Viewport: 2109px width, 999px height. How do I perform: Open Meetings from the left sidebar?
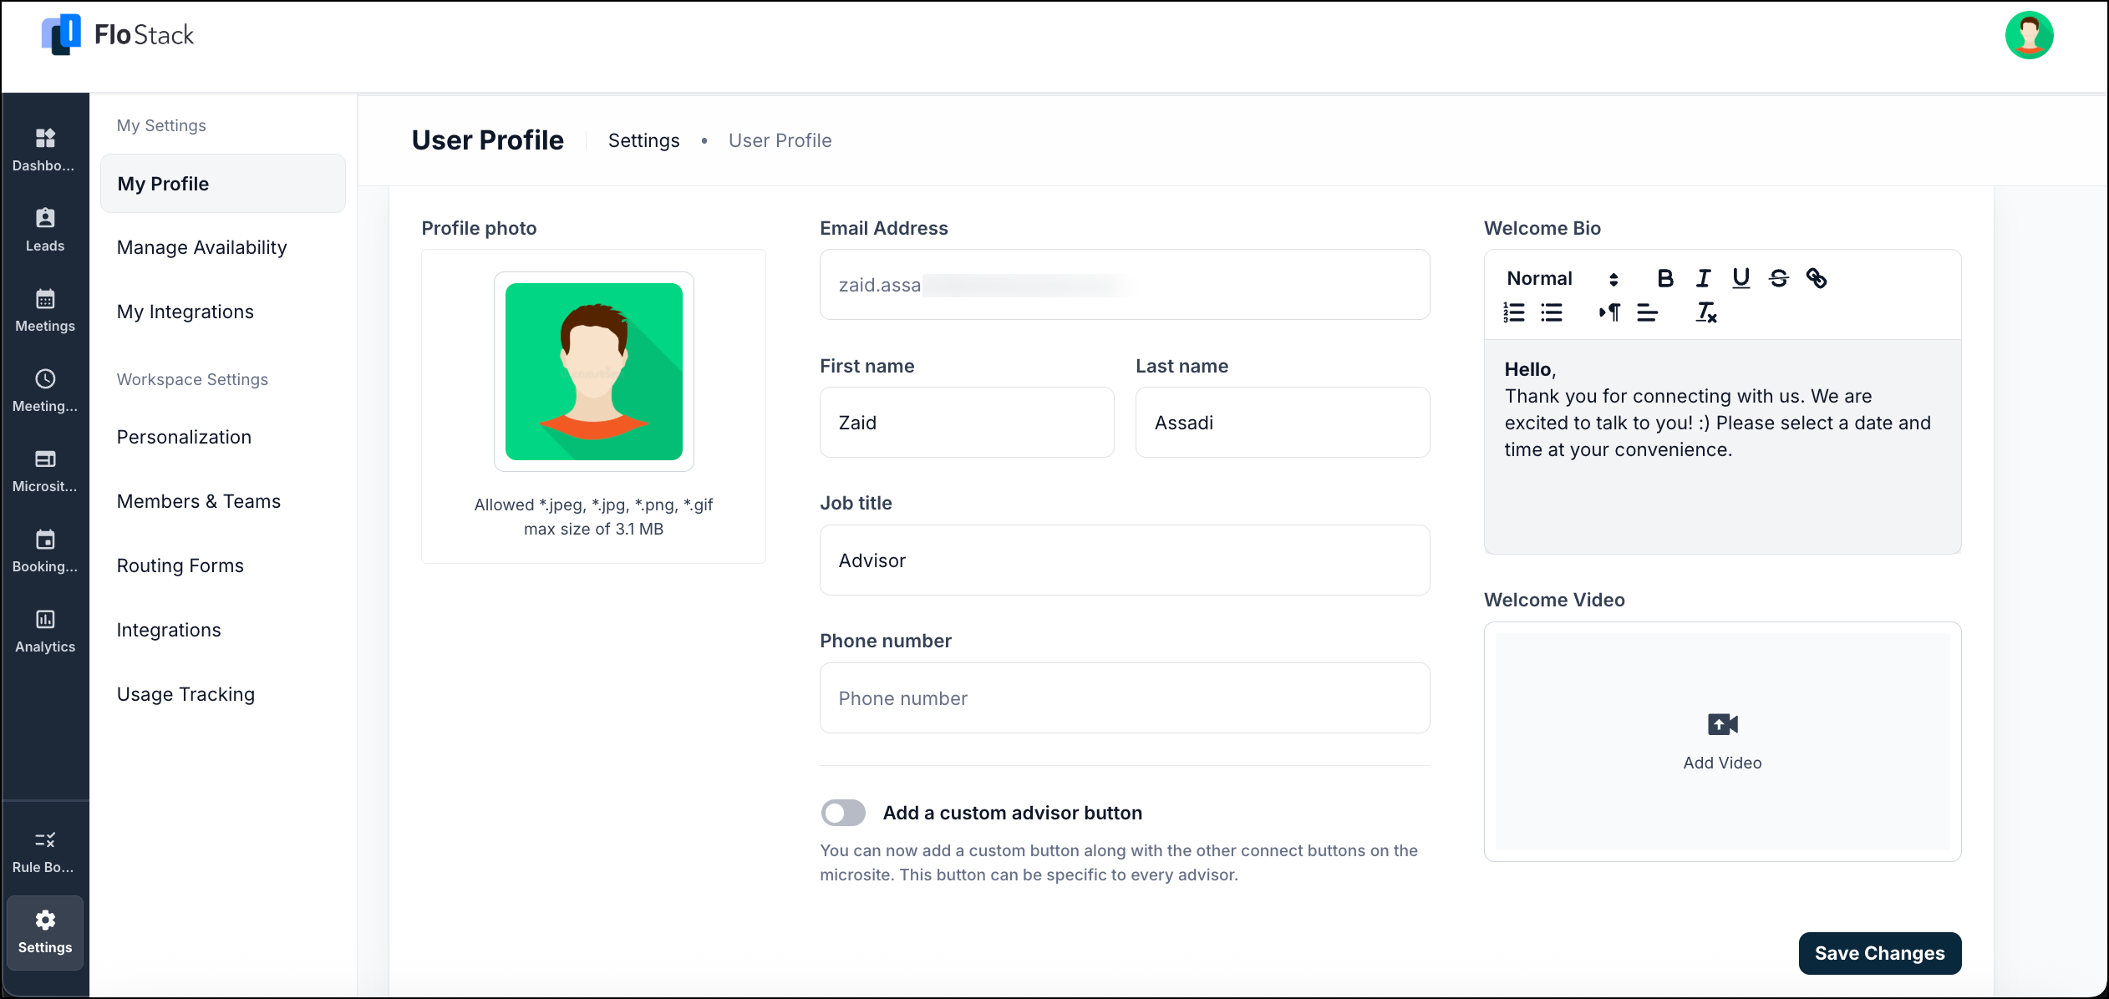pos(44,311)
